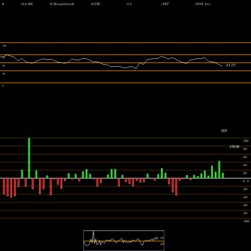Click the MR axis label 60
Image resolution: width=251 pixels, height=251 pixels.
244,157
